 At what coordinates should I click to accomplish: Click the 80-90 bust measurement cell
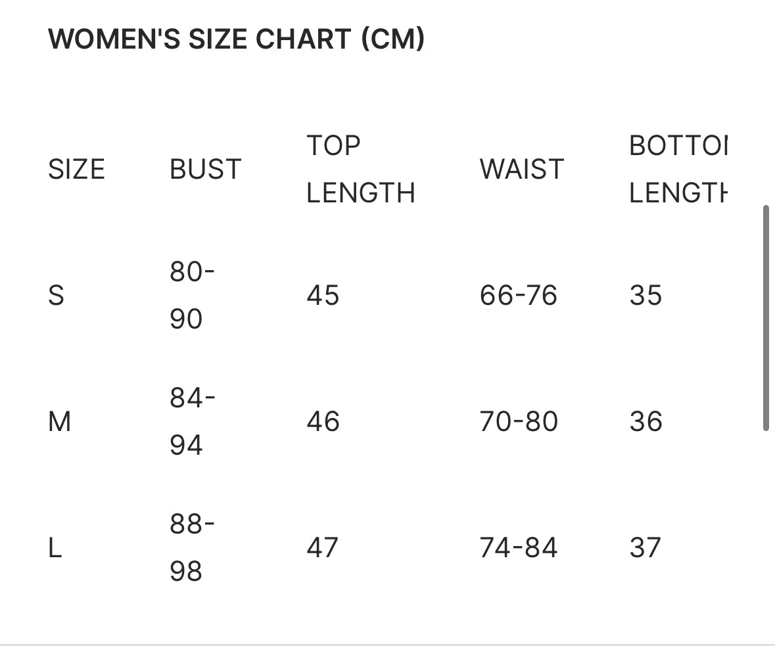pyautogui.click(x=192, y=295)
